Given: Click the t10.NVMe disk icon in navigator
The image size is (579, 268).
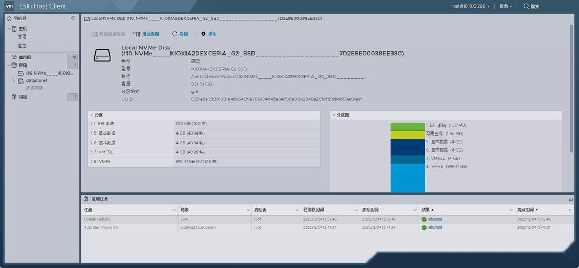Looking at the screenshot, I should coord(21,73).
